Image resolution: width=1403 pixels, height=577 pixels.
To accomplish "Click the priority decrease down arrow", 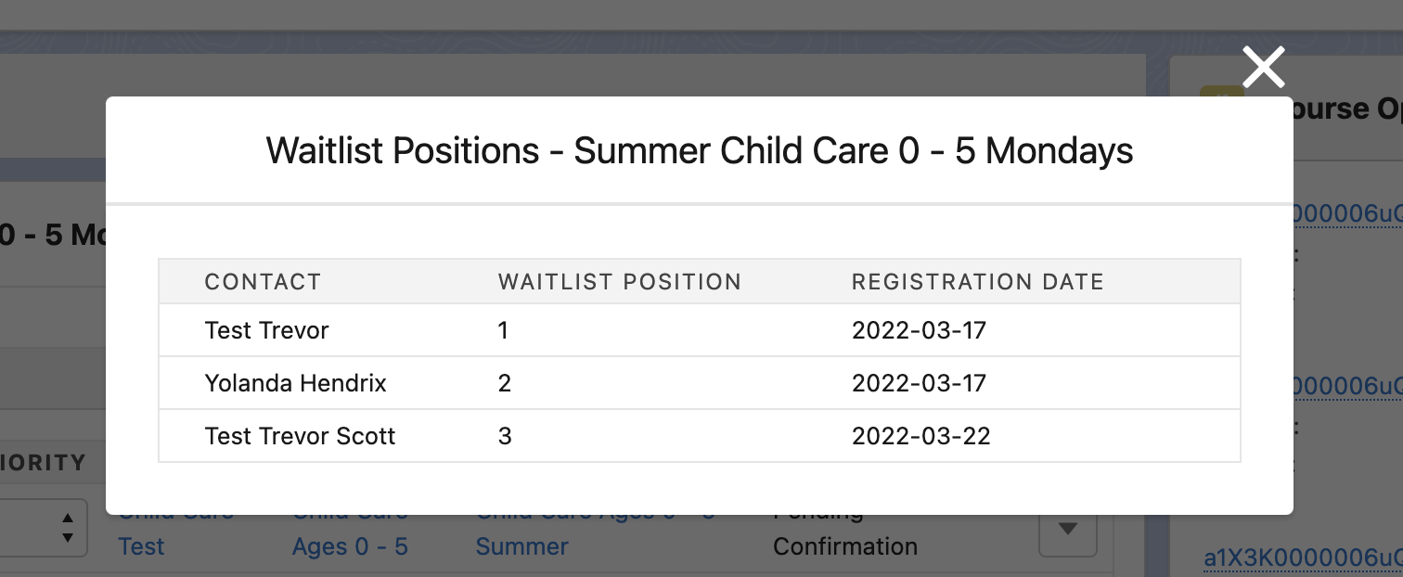I will pyautogui.click(x=67, y=534).
